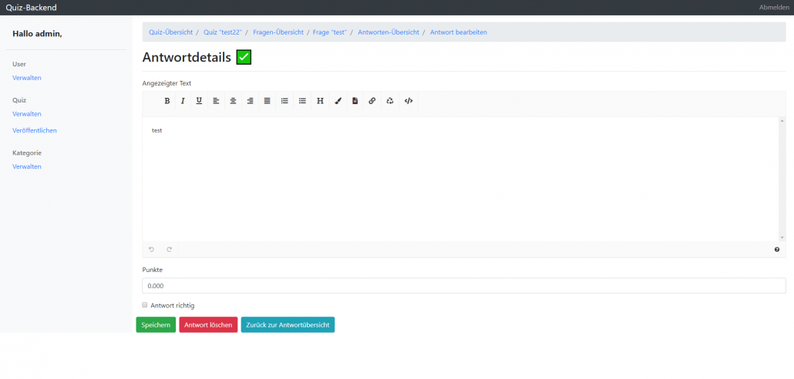
Task: Center-align the editor text
Action: click(233, 101)
